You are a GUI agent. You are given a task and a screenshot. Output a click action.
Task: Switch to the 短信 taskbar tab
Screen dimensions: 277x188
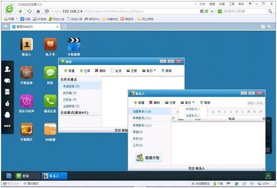pyautogui.click(x=27, y=176)
